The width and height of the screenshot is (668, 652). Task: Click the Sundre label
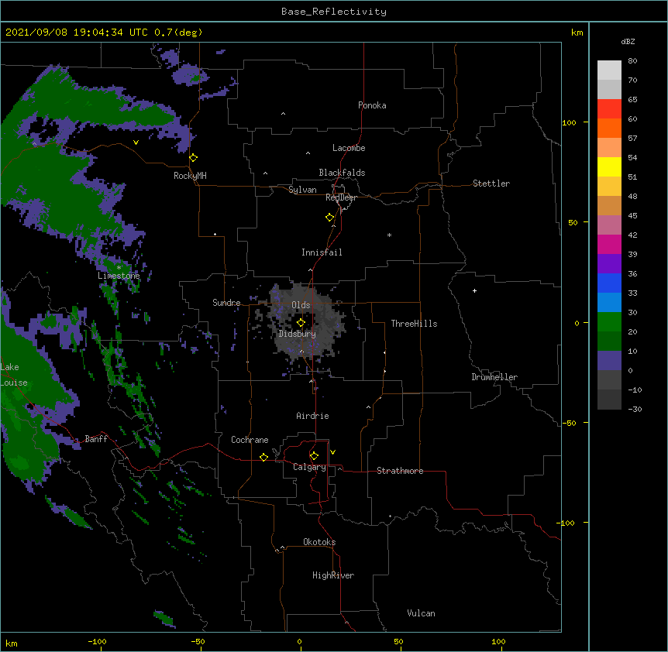[x=226, y=303]
